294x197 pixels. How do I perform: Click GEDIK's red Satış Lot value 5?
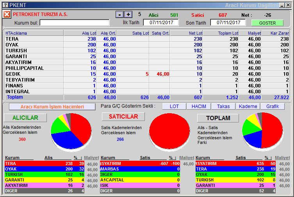click(x=147, y=74)
